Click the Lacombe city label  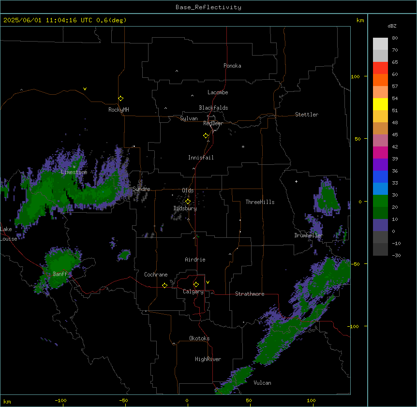coord(218,92)
